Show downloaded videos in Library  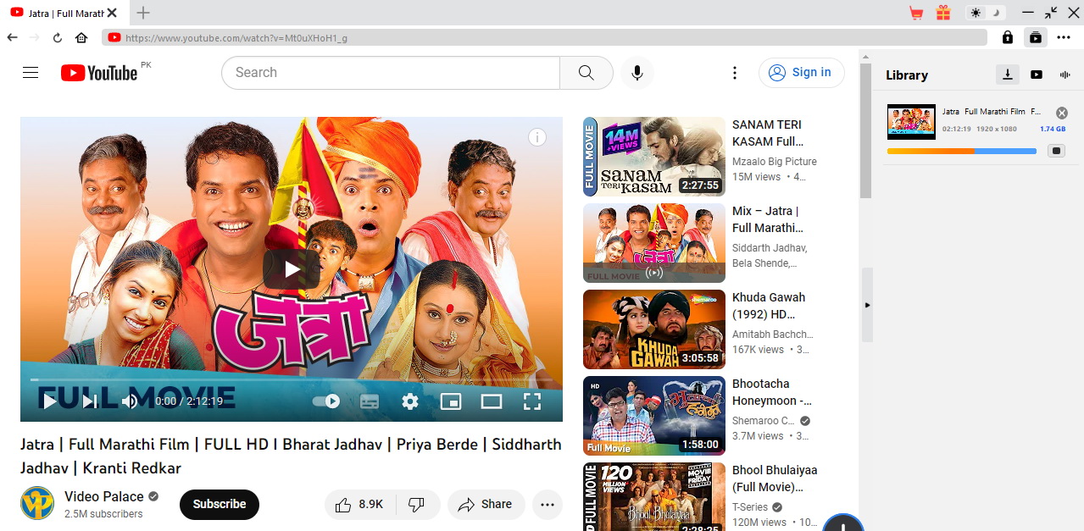(1037, 75)
